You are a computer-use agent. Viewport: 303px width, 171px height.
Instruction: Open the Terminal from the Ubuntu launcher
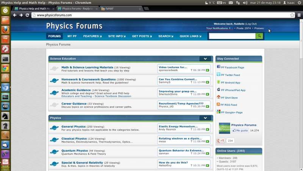coord(5,59)
